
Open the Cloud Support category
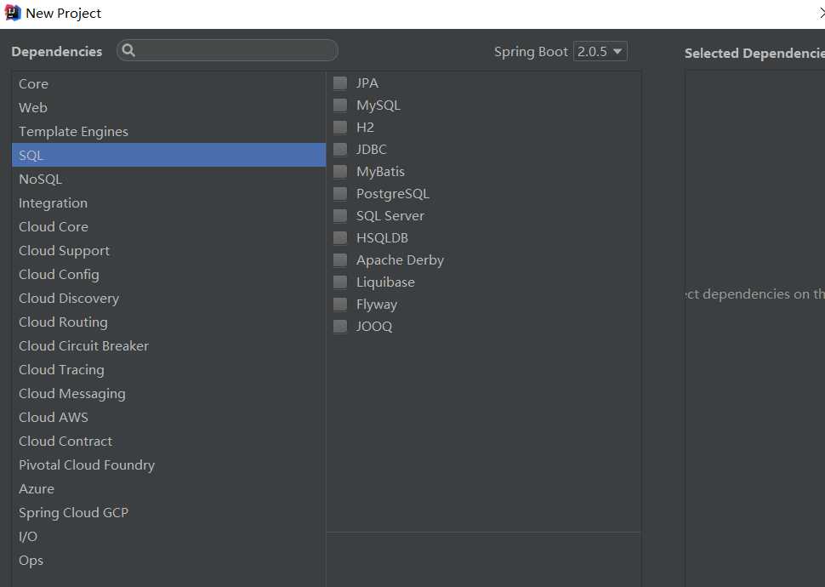point(169,251)
